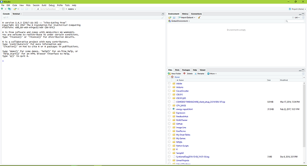
Task: Check the Adobe folder checkbox
Action: click(x=169, y=83)
